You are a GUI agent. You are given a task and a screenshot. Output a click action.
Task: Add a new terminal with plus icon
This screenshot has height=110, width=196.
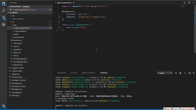176,73
